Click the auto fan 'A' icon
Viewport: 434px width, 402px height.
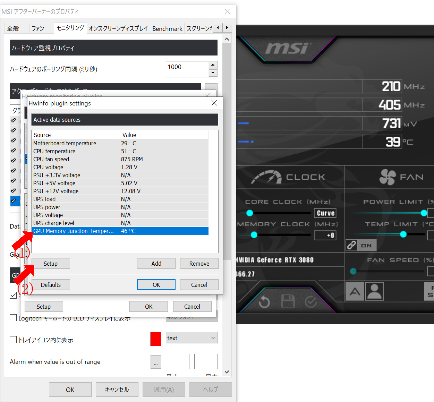point(355,291)
